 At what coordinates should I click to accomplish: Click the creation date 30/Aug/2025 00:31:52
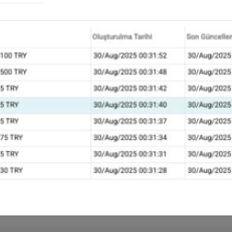point(130,56)
